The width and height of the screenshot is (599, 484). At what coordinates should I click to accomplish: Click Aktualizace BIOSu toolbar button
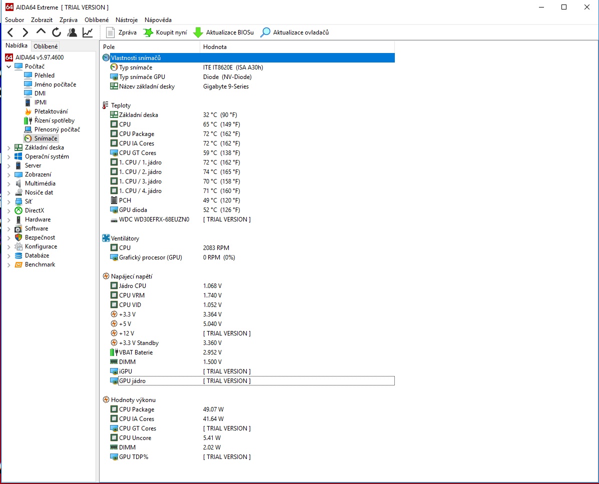click(224, 32)
